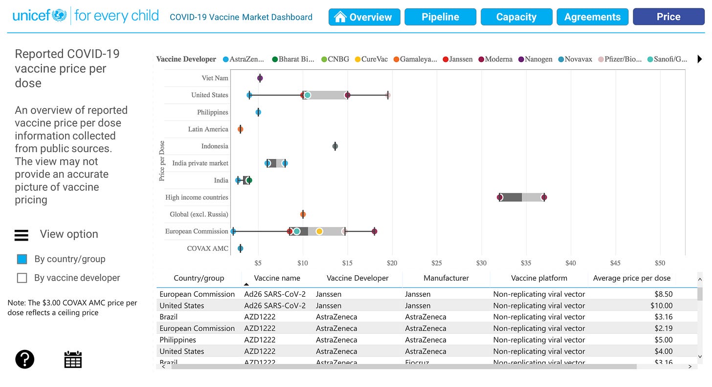Click the $10.00 price cell

pyautogui.click(x=661, y=306)
